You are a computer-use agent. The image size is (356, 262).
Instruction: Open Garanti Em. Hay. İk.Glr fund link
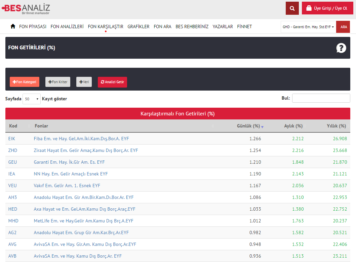click(69, 162)
